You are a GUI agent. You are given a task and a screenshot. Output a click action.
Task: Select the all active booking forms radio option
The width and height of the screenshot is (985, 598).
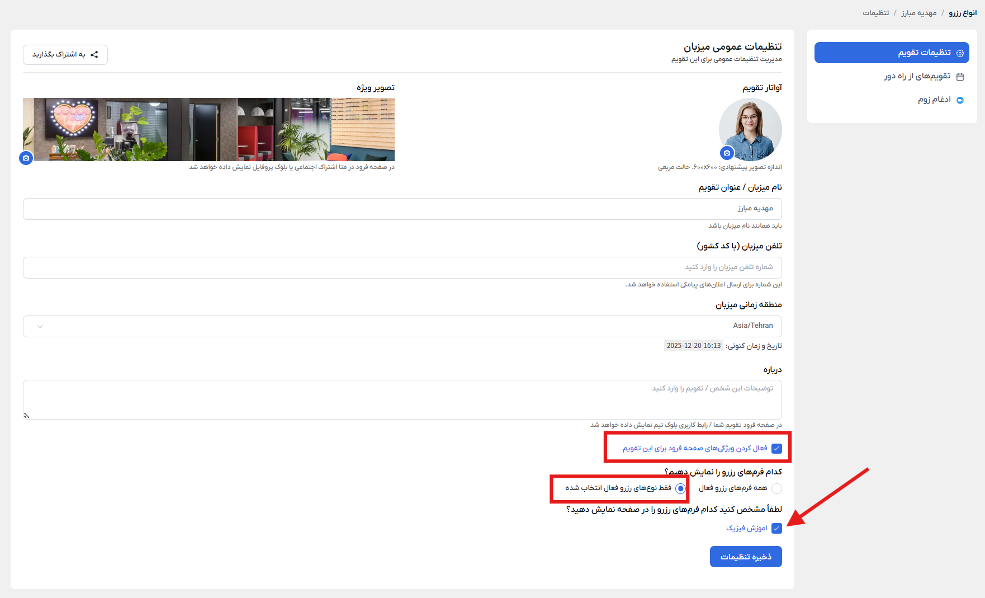[x=776, y=488]
